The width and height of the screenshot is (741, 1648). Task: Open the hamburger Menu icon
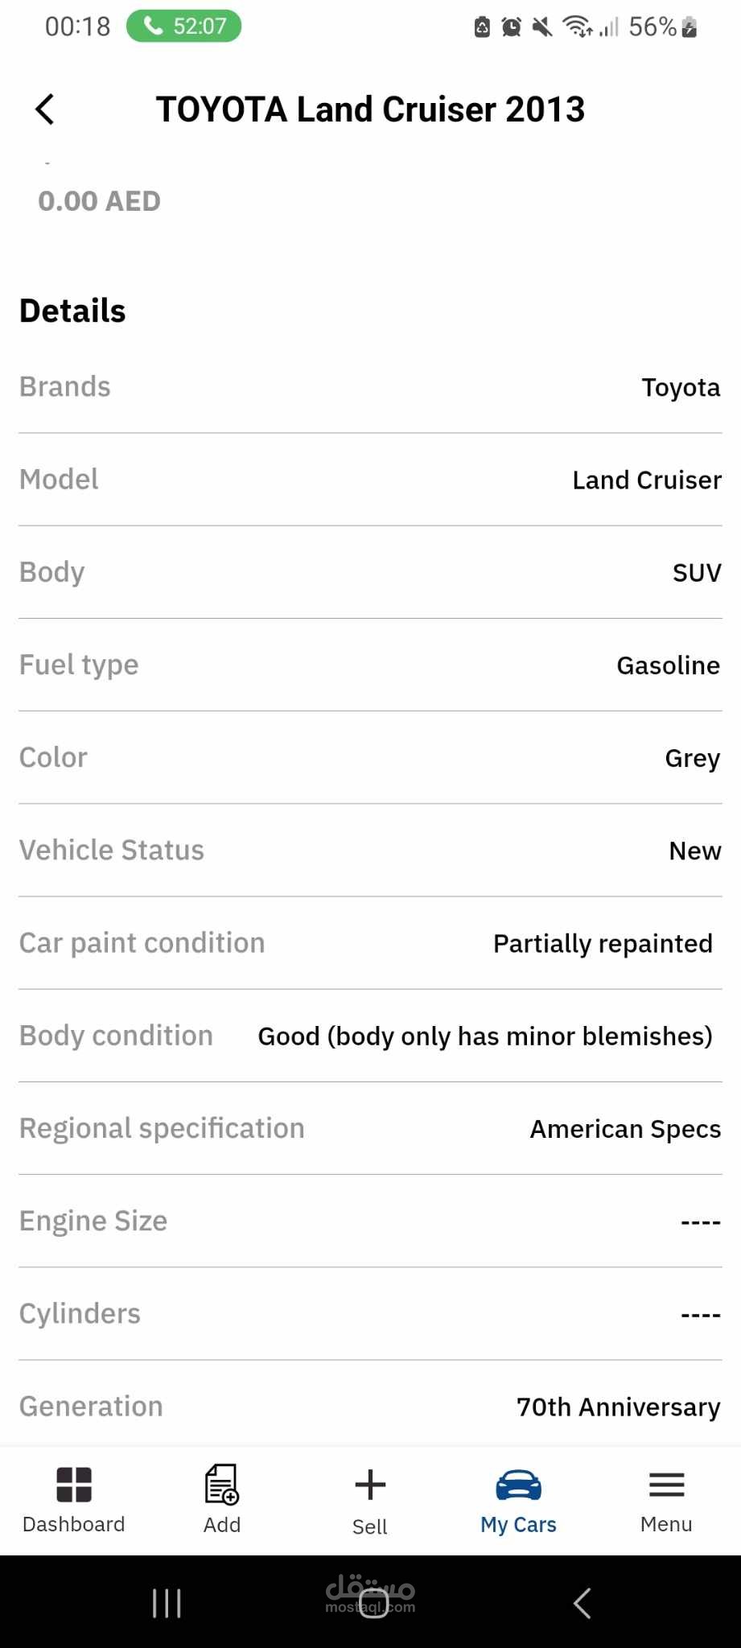point(666,1485)
